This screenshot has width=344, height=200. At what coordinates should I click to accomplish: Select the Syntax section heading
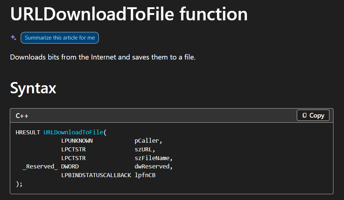pos(33,88)
